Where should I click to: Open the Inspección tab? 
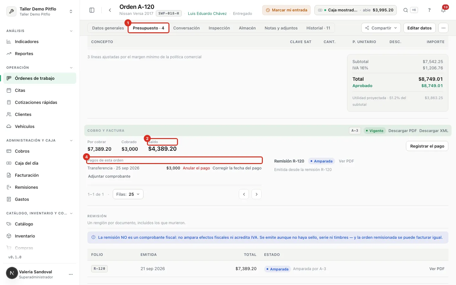click(x=219, y=28)
